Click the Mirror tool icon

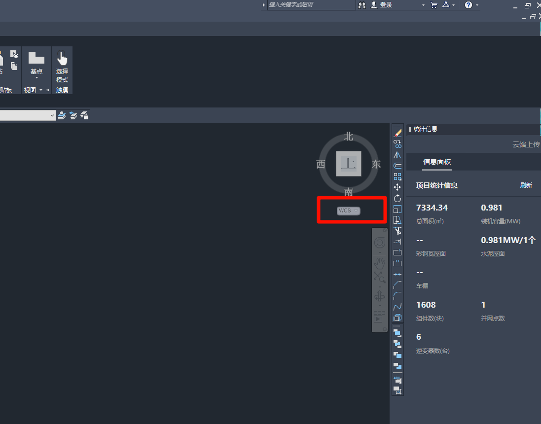tap(397, 155)
